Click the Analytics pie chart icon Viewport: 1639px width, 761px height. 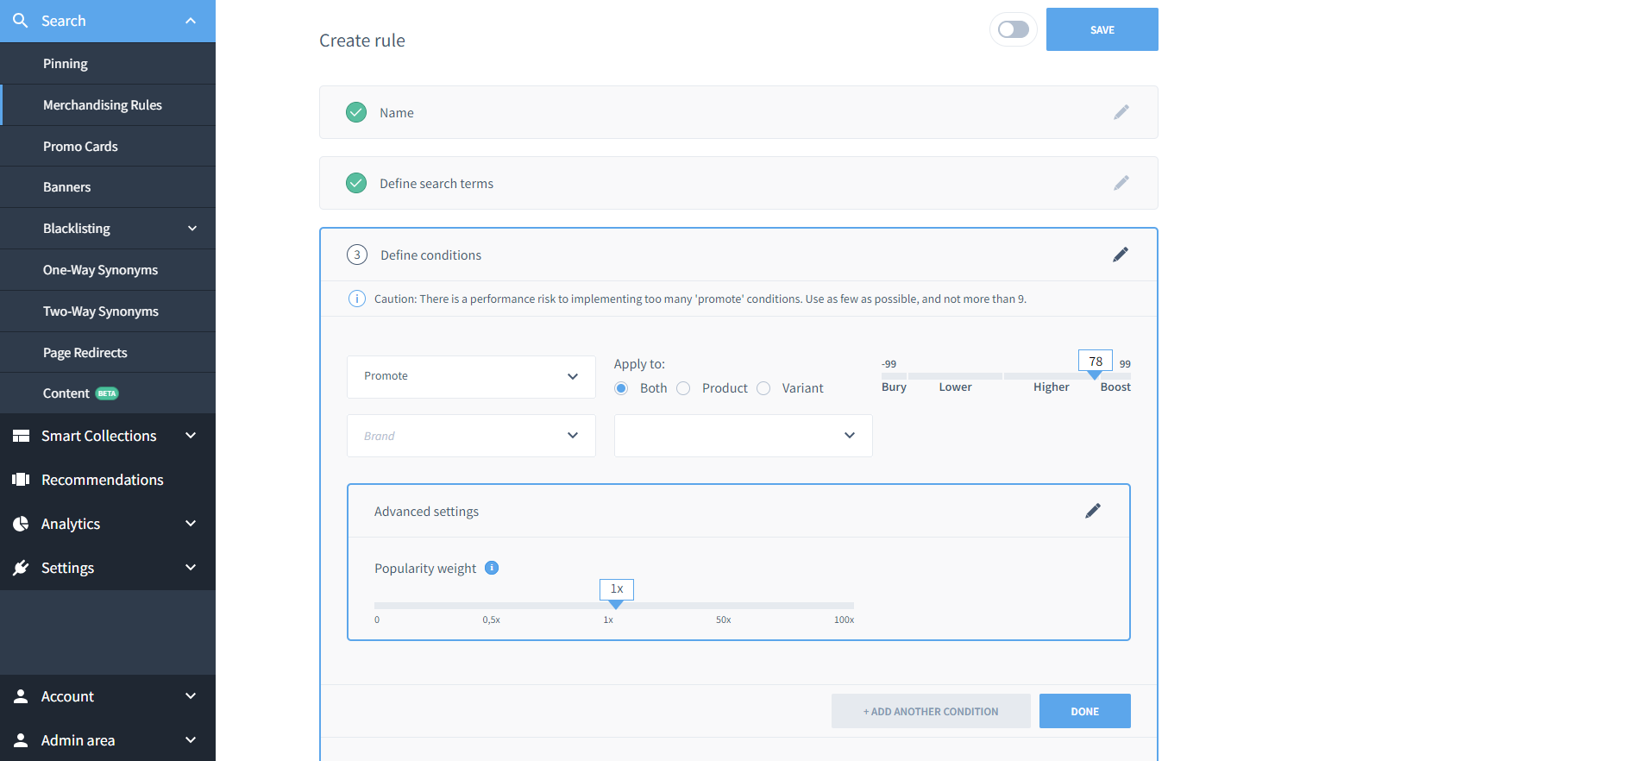click(21, 524)
